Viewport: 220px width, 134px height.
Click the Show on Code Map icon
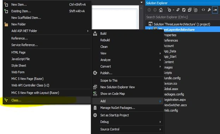[95, 94]
